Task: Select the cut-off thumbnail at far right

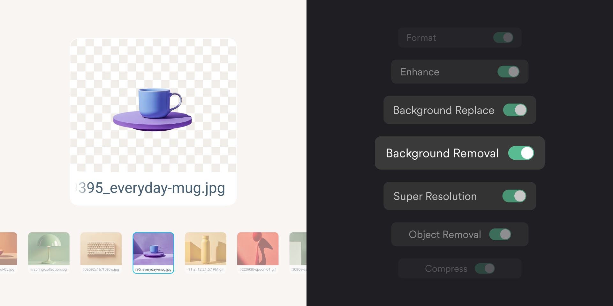Action: [x=298, y=249]
